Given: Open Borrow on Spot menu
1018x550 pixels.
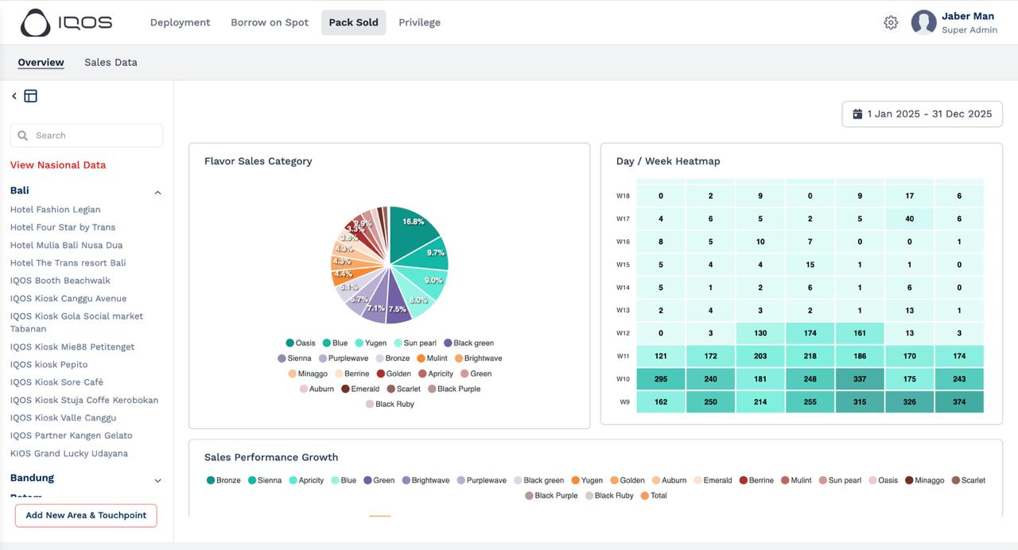Looking at the screenshot, I should [270, 22].
